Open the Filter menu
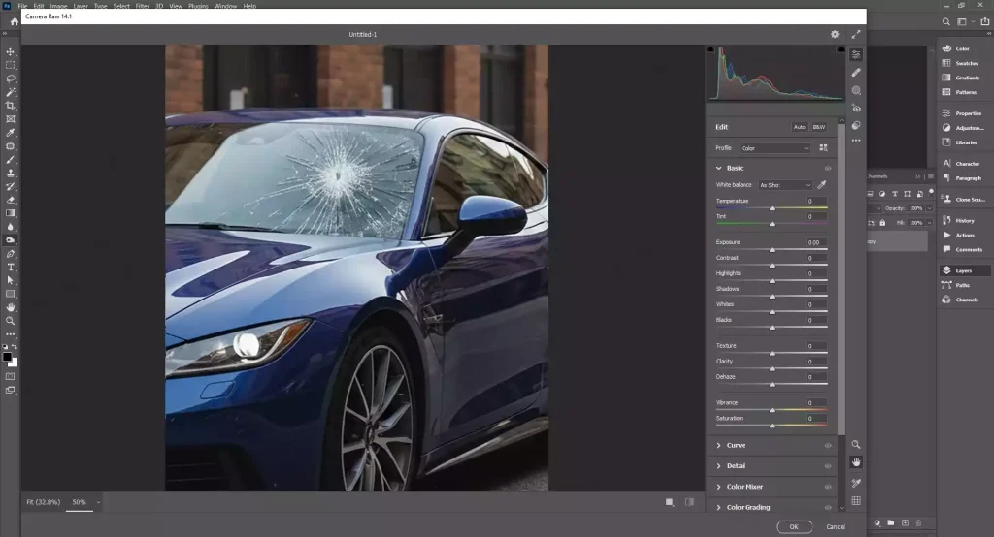 (142, 6)
